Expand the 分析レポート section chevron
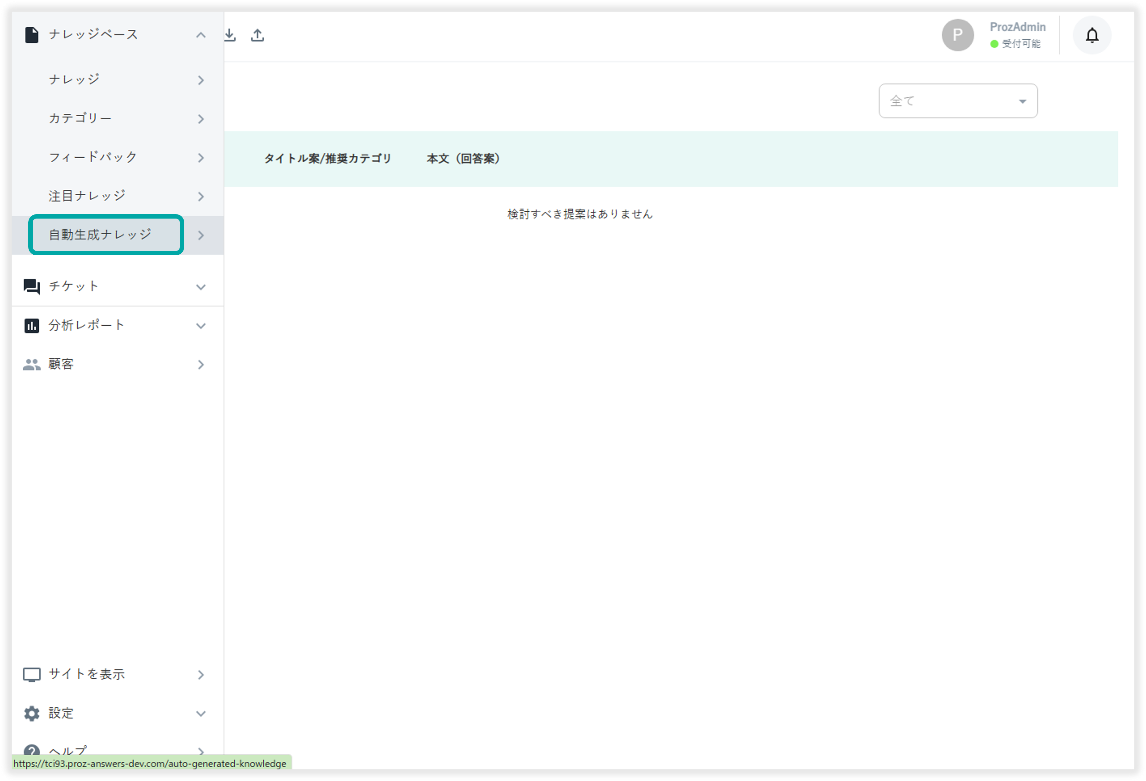This screenshot has height=781, width=1146. point(201,326)
